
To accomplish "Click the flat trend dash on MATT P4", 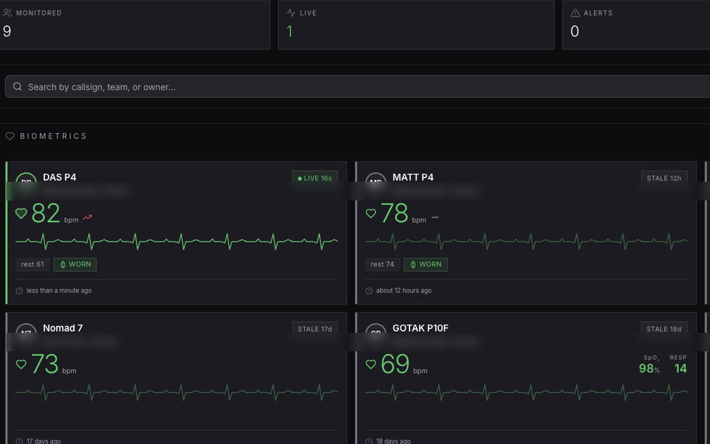I will 435,217.
